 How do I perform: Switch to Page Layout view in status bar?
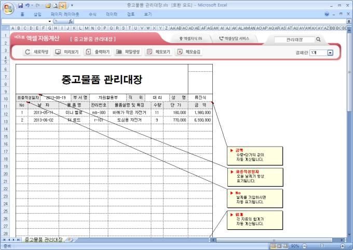coord(279,246)
